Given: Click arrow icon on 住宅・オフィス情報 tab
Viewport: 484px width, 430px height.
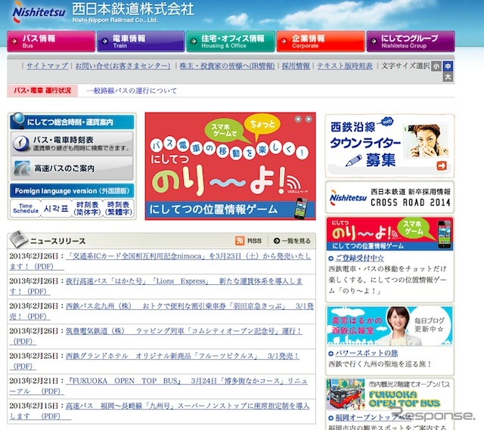Looking at the screenshot, I should point(194,41).
